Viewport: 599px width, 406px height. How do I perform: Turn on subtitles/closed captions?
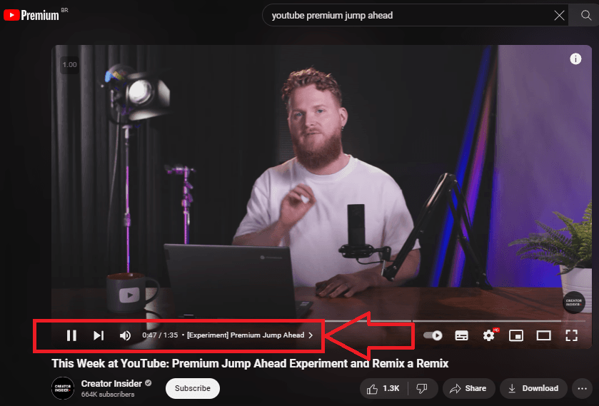pyautogui.click(x=461, y=335)
